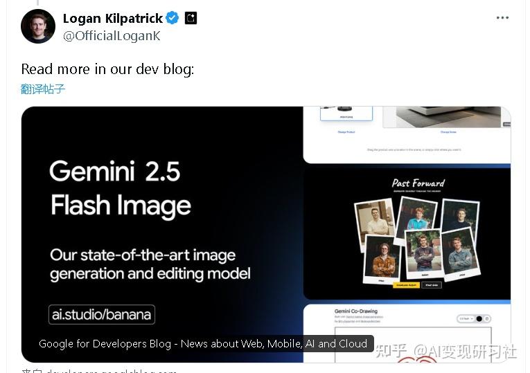This screenshot has height=373, width=530.
Task: Click the blue verified badge
Action: click(x=173, y=18)
